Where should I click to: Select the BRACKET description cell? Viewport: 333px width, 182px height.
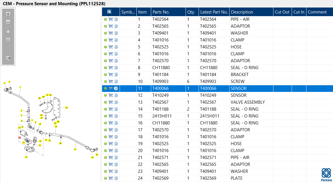pos(251,75)
